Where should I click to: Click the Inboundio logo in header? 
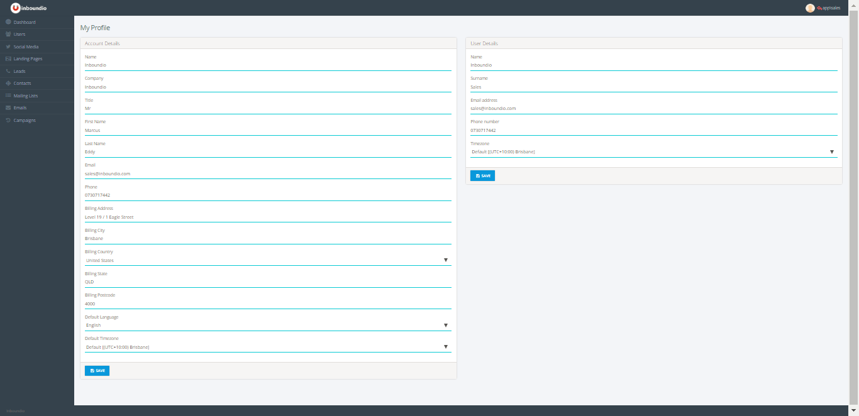(28, 8)
